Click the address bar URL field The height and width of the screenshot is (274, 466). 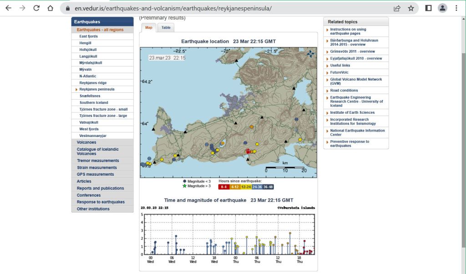click(228, 8)
